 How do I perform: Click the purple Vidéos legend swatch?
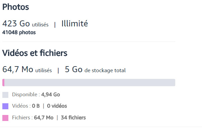5,106
